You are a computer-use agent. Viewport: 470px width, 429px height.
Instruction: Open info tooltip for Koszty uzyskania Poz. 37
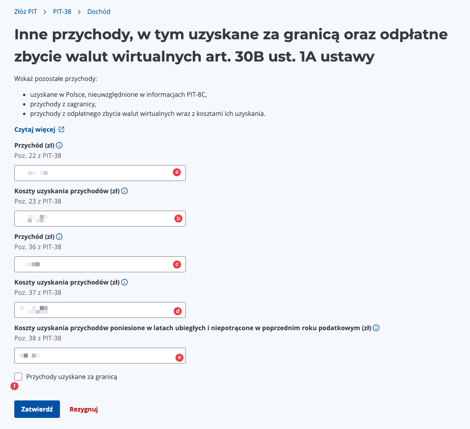click(125, 282)
